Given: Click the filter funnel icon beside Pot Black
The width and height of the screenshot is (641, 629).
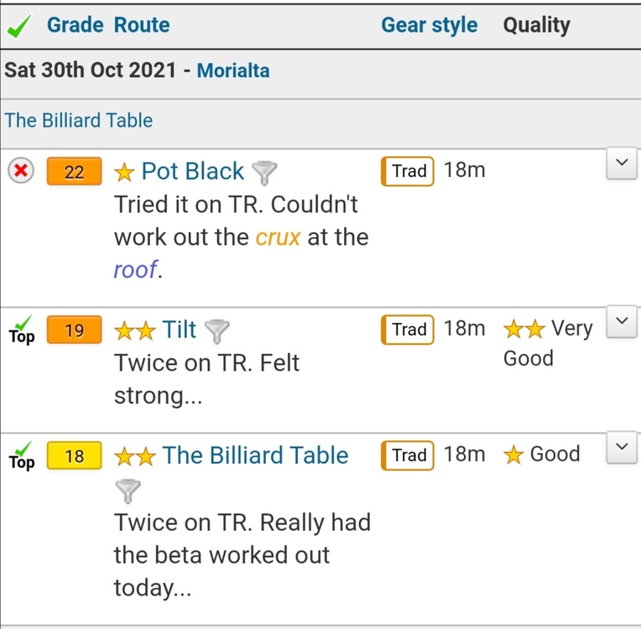Looking at the screenshot, I should tap(264, 172).
